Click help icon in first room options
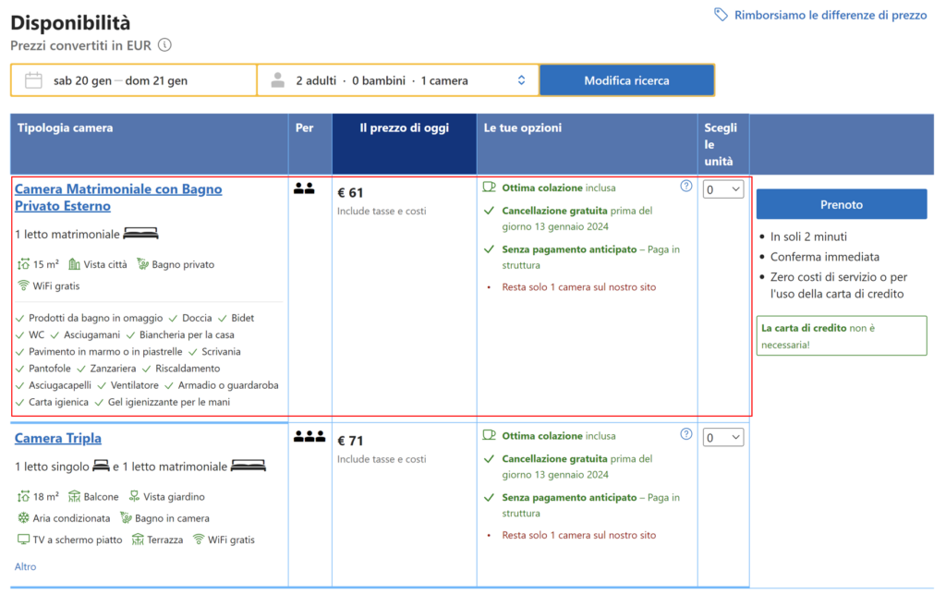The width and height of the screenshot is (946, 594). tap(686, 186)
